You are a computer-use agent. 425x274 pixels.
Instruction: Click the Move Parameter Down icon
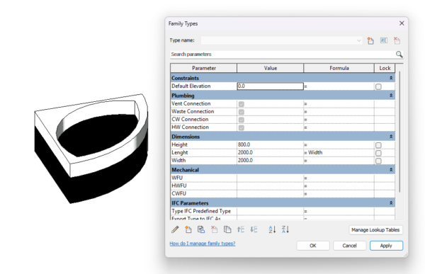[254, 229]
